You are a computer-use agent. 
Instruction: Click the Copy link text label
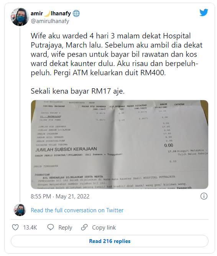(x=104, y=228)
